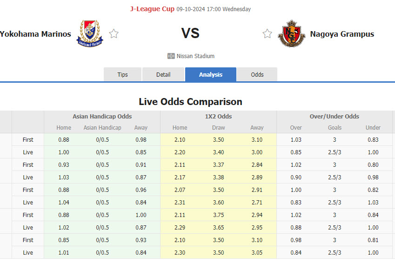Click under odds 0.80

(373, 165)
